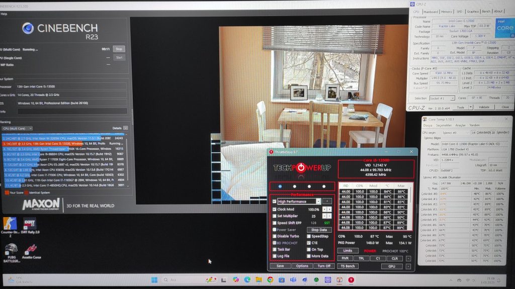Screen dimensions: 515x289
Task: Select second ThrottleStop profile radio button
Action: pos(295,186)
